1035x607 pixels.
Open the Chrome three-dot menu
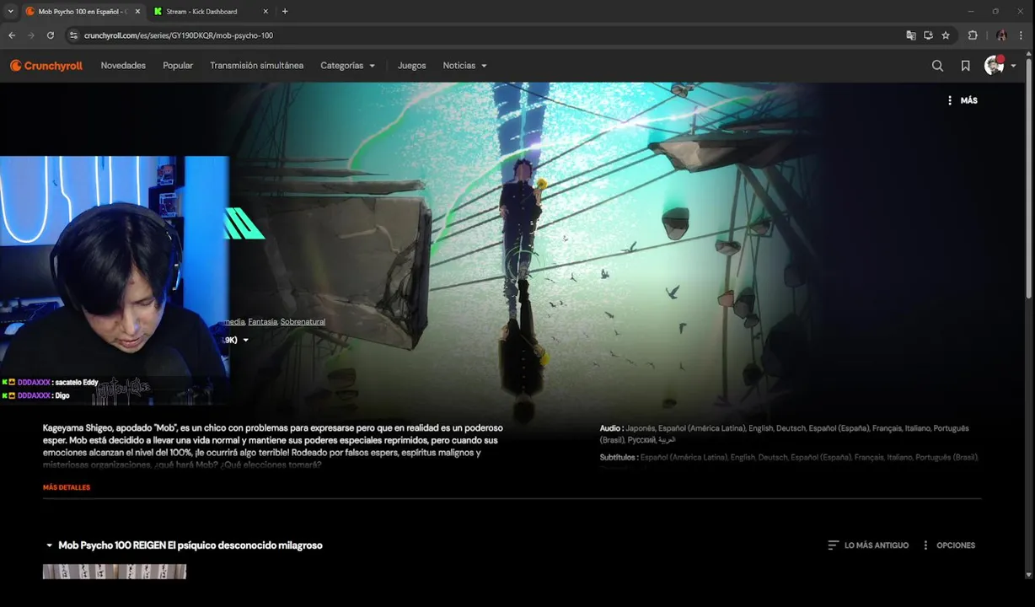tap(1022, 35)
